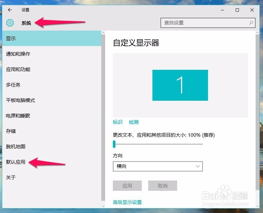Open 默认应用 settings

[52, 162]
